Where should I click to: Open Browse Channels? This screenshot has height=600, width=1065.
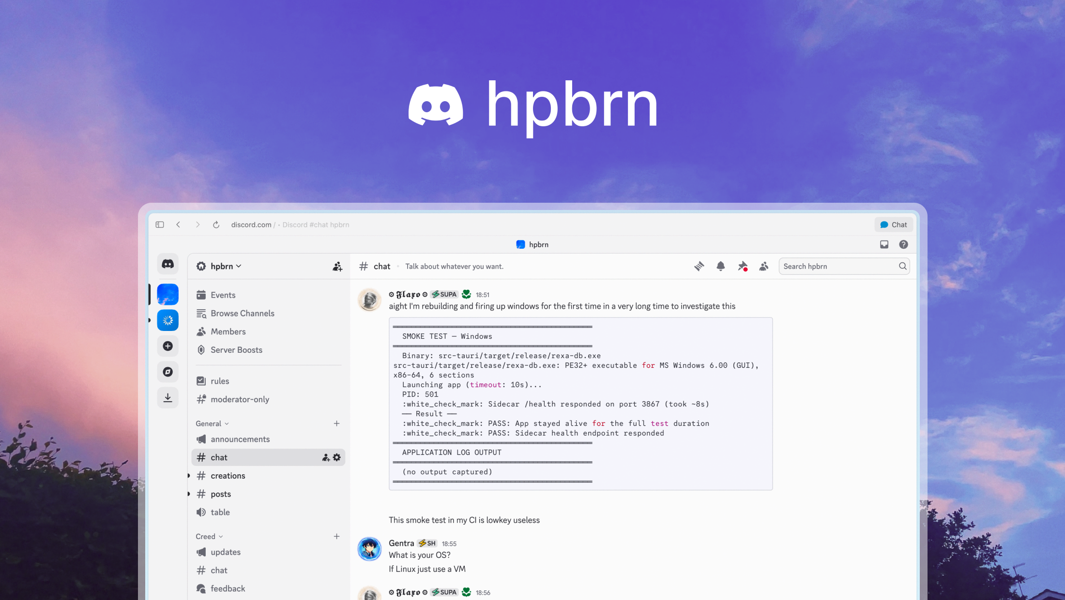(268, 314)
